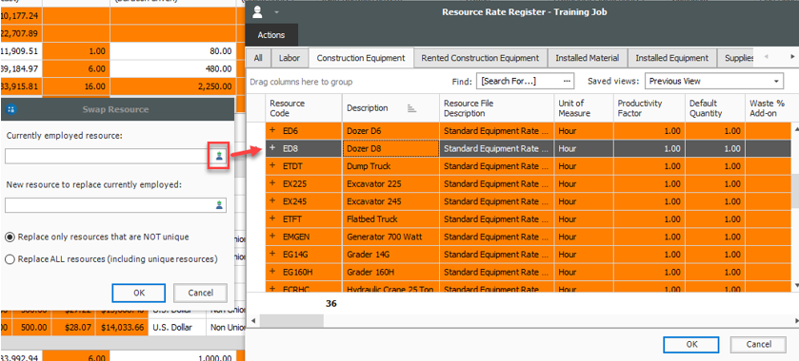Select the Flatbed Truck description cell
The height and width of the screenshot is (361, 799).
pyautogui.click(x=390, y=219)
